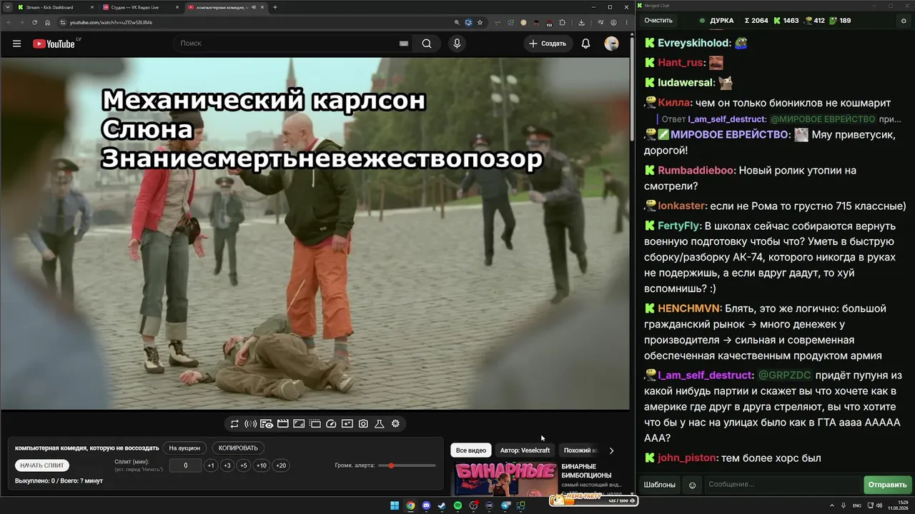Click the Rumbaddieboo username in chat
The height and width of the screenshot is (514, 915).
click(x=696, y=171)
